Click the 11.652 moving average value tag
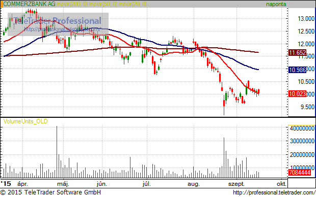This screenshot has width=316, height=197. [297, 53]
